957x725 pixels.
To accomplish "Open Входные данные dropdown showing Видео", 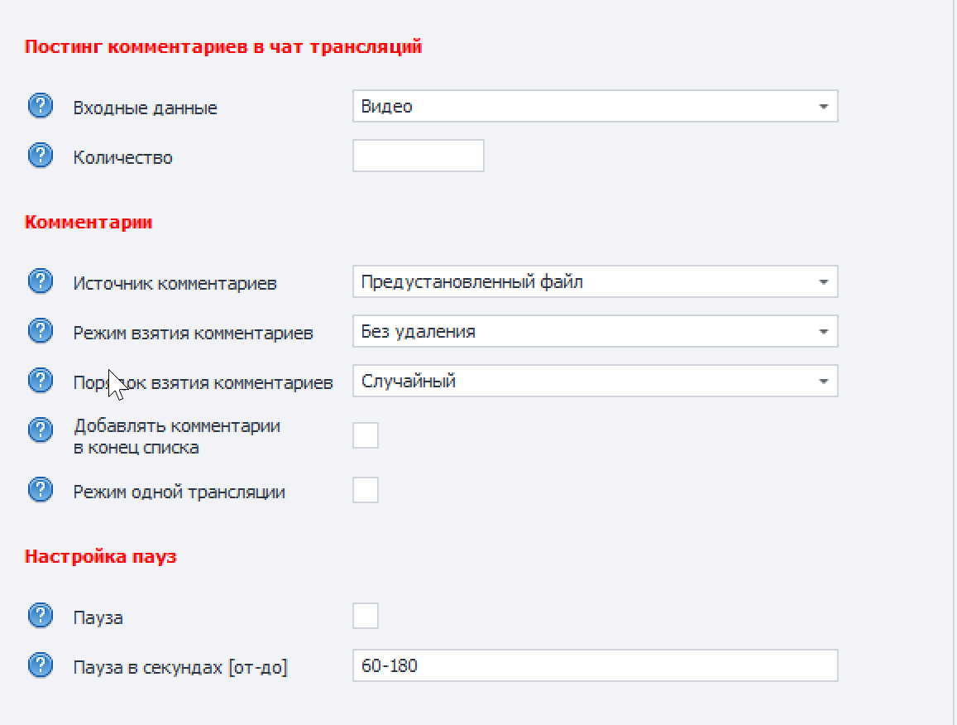I will 595,107.
